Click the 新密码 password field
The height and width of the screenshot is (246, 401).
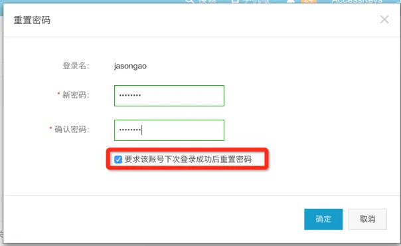[x=169, y=96]
